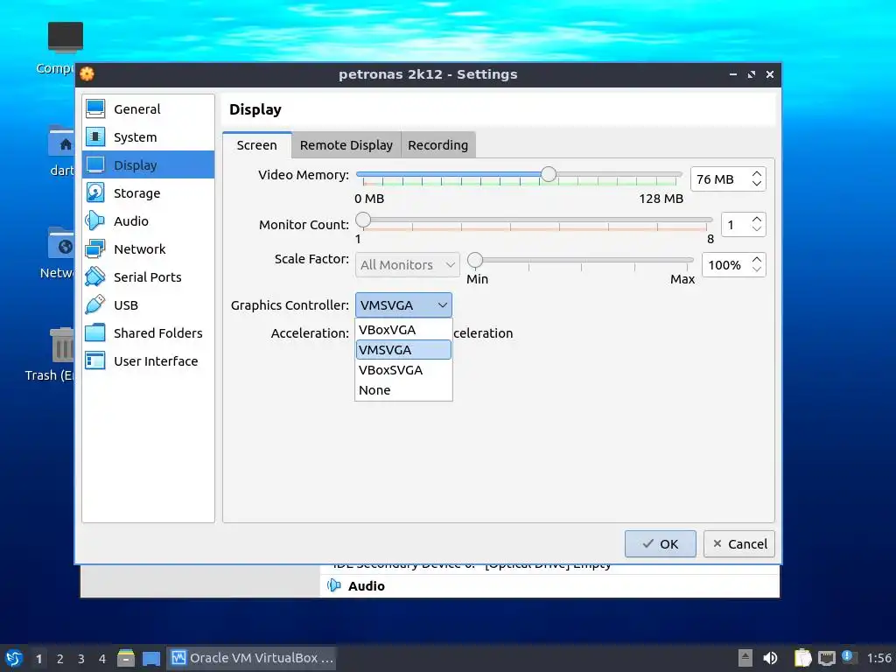The height and width of the screenshot is (672, 896).
Task: Switch to workspace 3
Action: [81, 658]
